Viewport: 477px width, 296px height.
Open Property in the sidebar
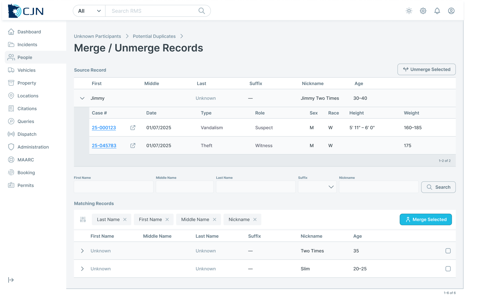pos(36,83)
